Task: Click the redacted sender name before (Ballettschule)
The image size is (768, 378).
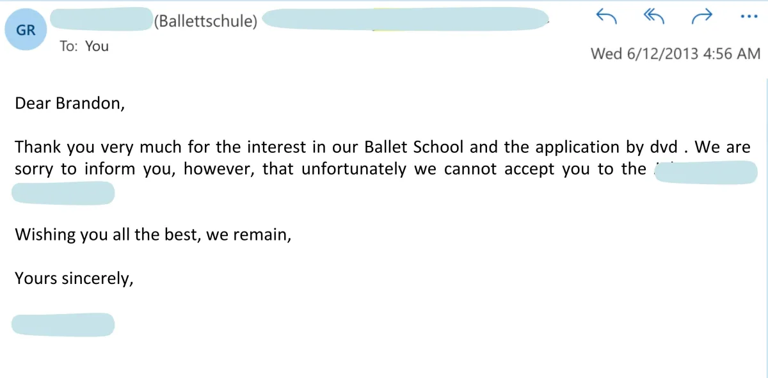Action: 101,19
